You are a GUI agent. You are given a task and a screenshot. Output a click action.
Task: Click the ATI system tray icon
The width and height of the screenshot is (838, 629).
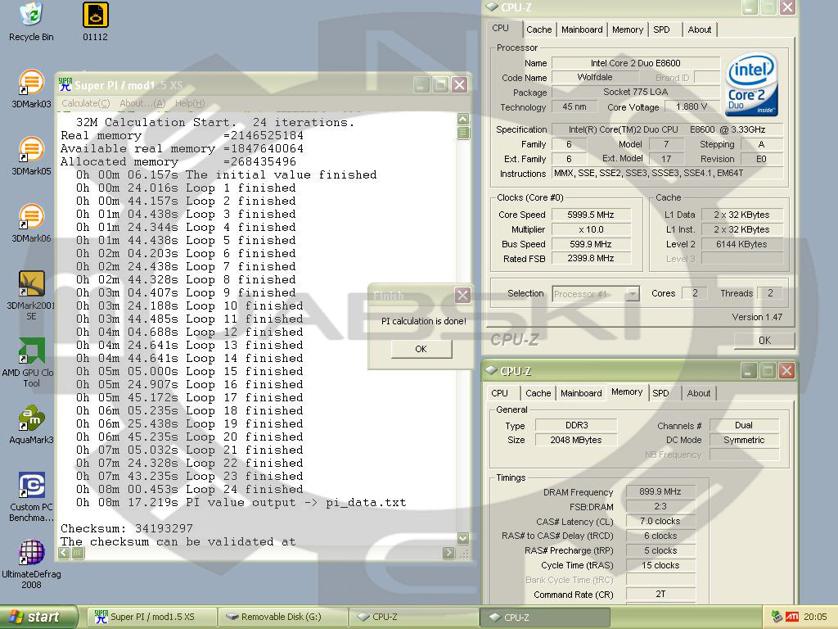pyautogui.click(x=792, y=617)
